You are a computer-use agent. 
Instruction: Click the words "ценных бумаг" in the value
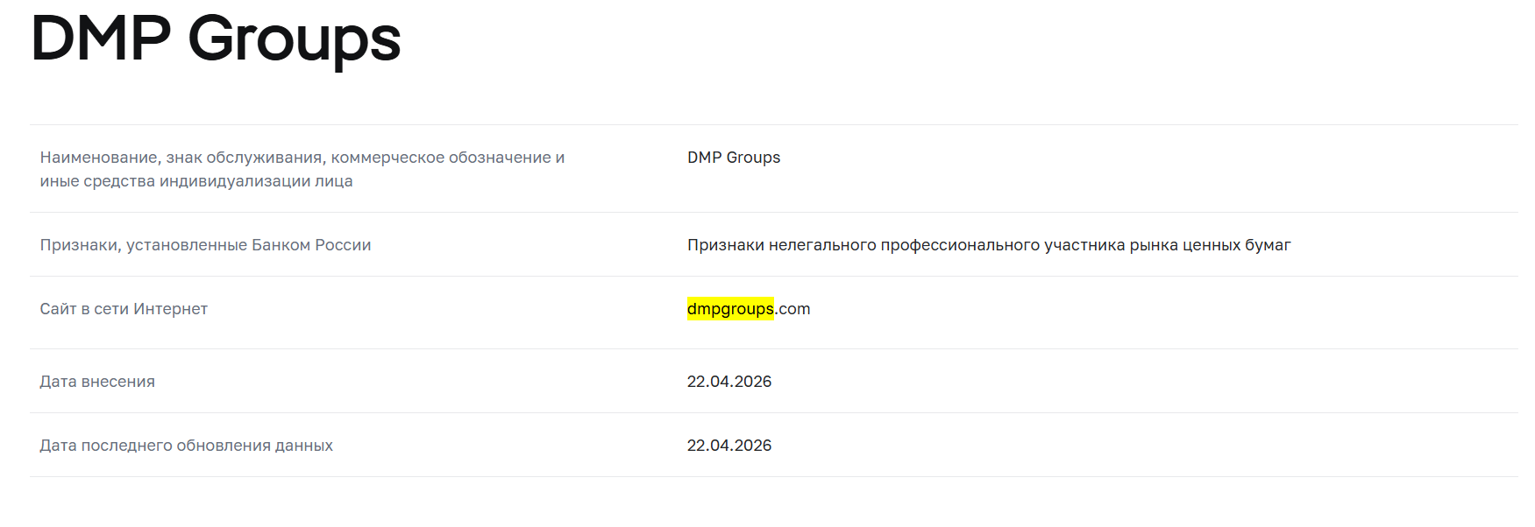pyautogui.click(x=1236, y=245)
